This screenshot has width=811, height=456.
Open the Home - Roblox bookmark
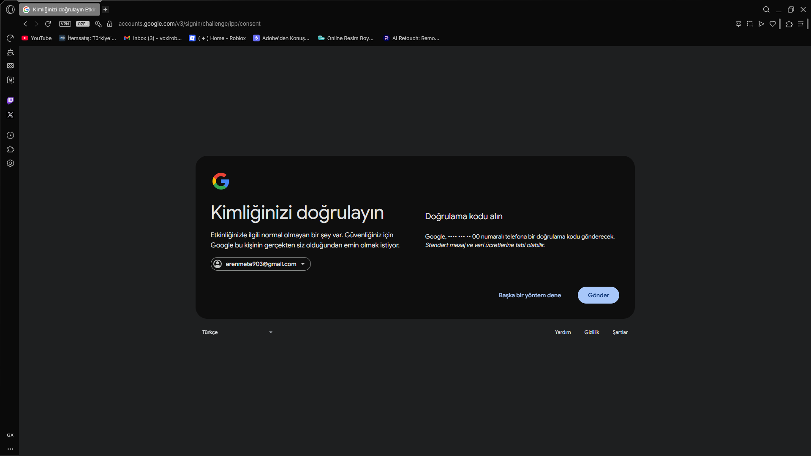[218, 38]
